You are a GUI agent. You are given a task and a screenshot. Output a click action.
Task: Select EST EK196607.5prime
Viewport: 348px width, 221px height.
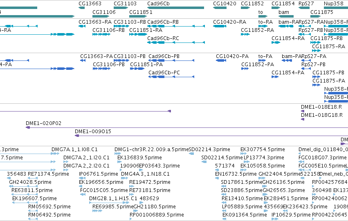point(35,199)
